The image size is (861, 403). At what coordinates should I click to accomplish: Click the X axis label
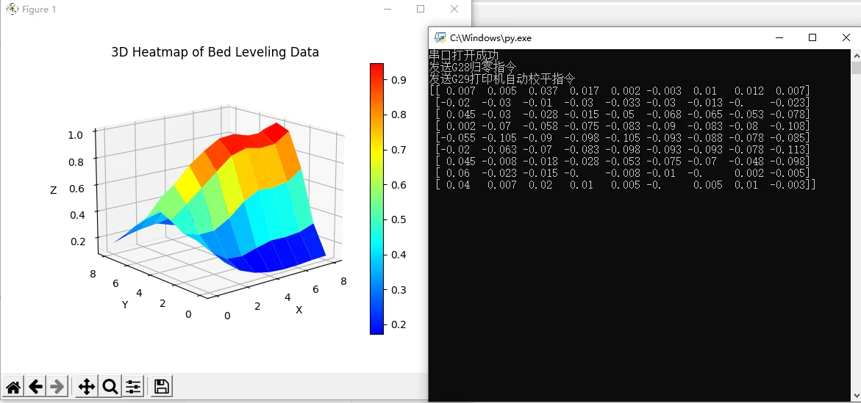click(x=299, y=310)
